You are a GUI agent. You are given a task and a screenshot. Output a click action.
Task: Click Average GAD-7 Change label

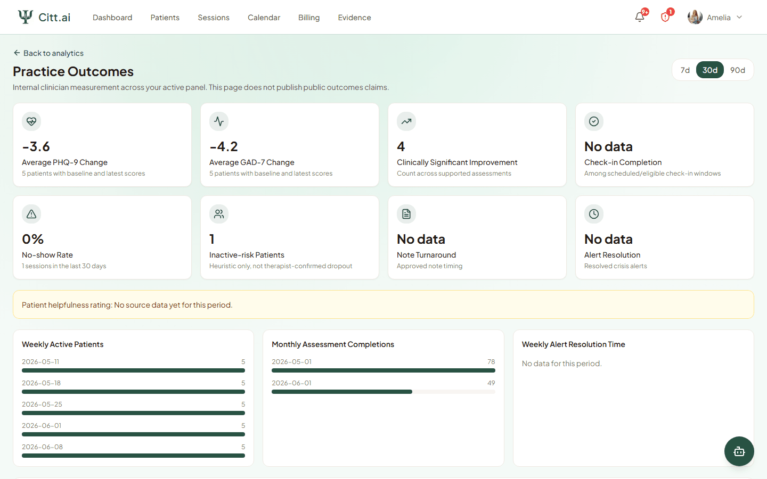pos(252,162)
